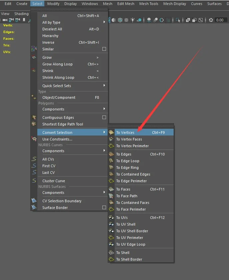Click the camera Bookmarks icon
The height and width of the screenshot is (280, 229).
pyautogui.click(x=24, y=20)
